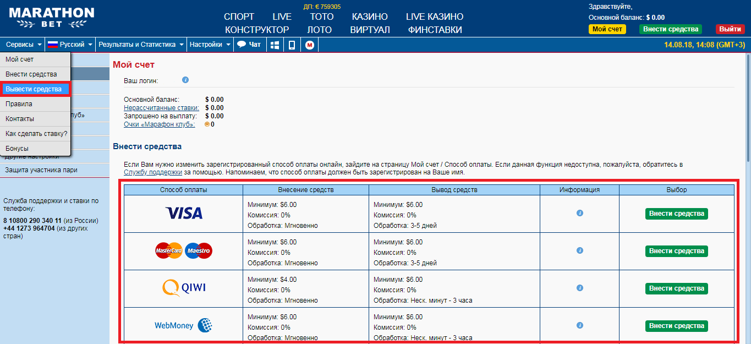Click the ДП: € 759305 jackpot text

tap(322, 7)
